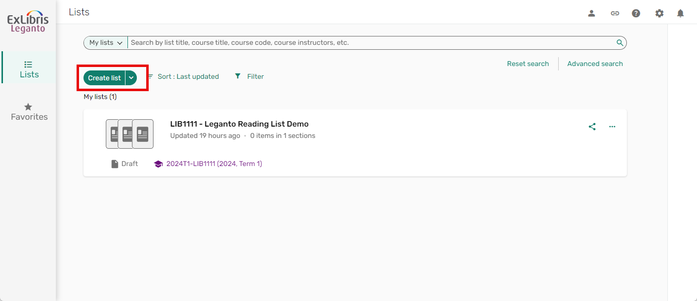Open the settings gear icon
This screenshot has width=697, height=301.
(659, 13)
